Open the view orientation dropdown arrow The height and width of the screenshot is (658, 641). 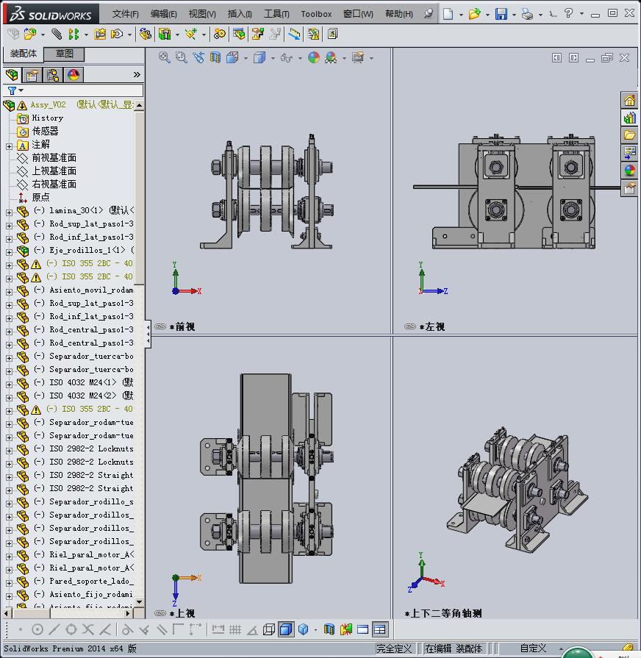[x=245, y=58]
